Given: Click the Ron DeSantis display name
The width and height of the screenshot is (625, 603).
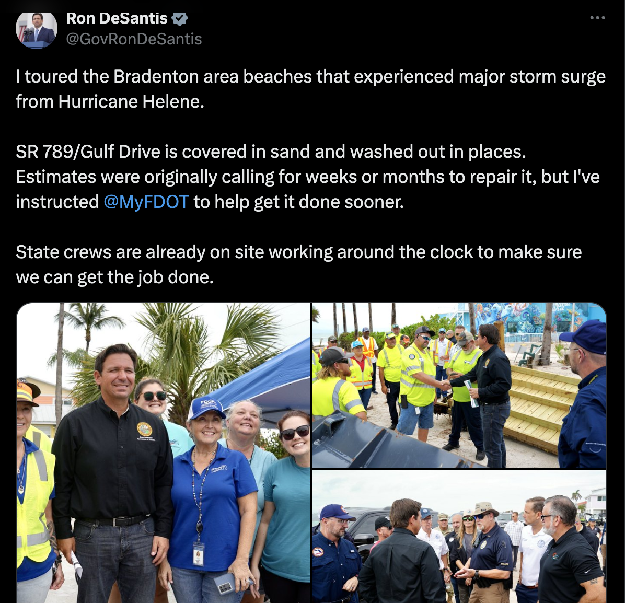Looking at the screenshot, I should 117,19.
